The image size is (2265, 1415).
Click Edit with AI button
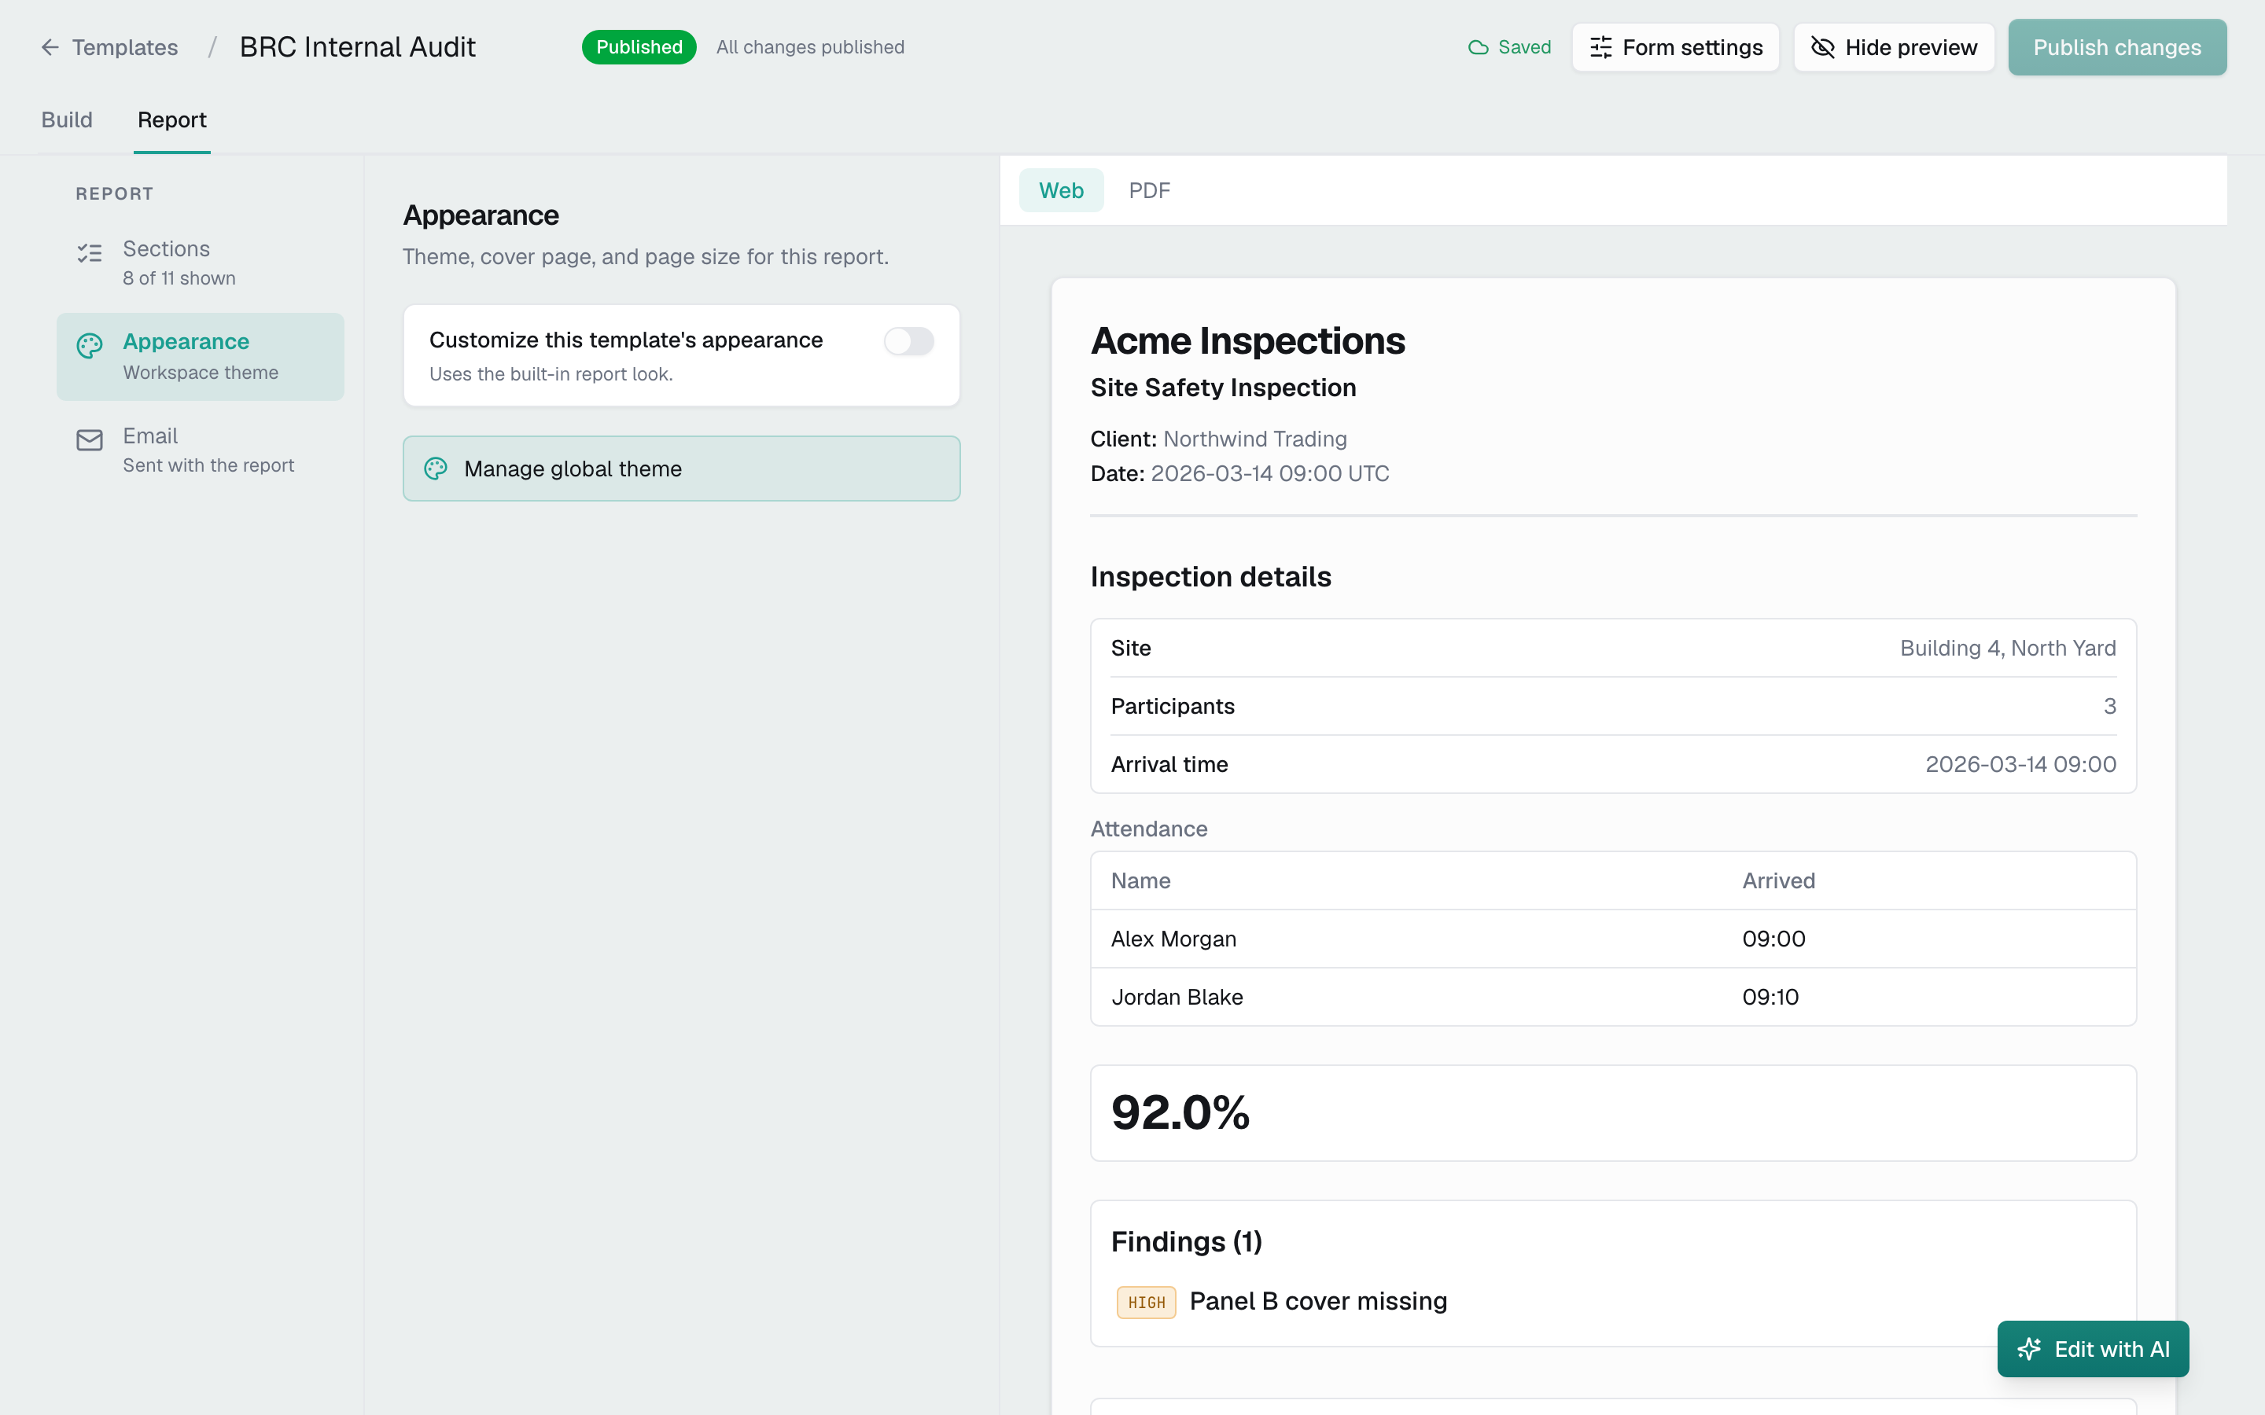click(2093, 1348)
